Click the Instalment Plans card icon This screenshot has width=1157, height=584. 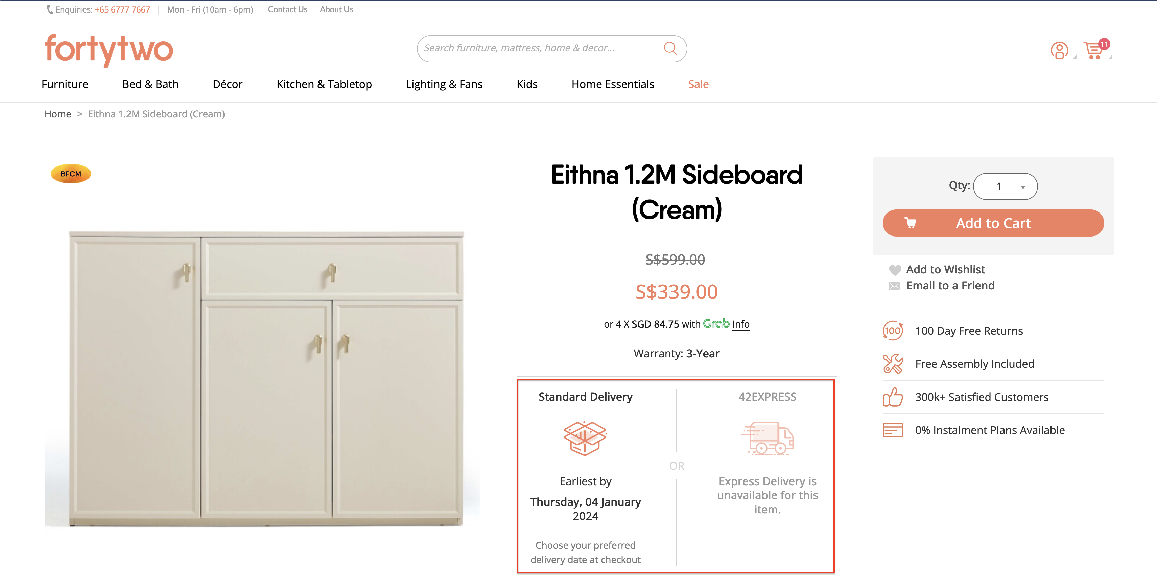tap(893, 430)
